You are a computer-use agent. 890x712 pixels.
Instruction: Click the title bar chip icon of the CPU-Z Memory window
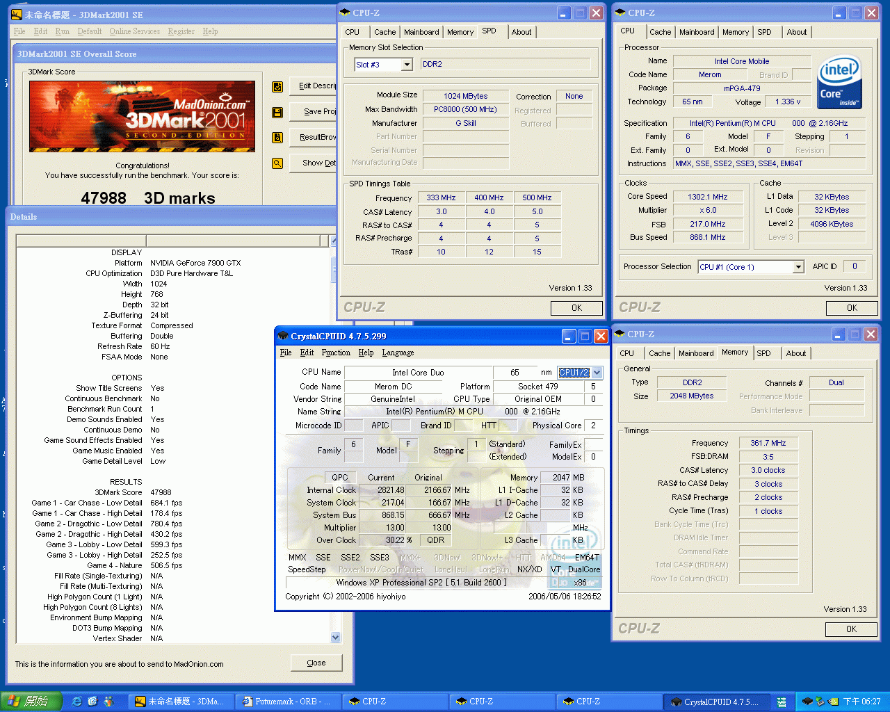[x=620, y=334]
